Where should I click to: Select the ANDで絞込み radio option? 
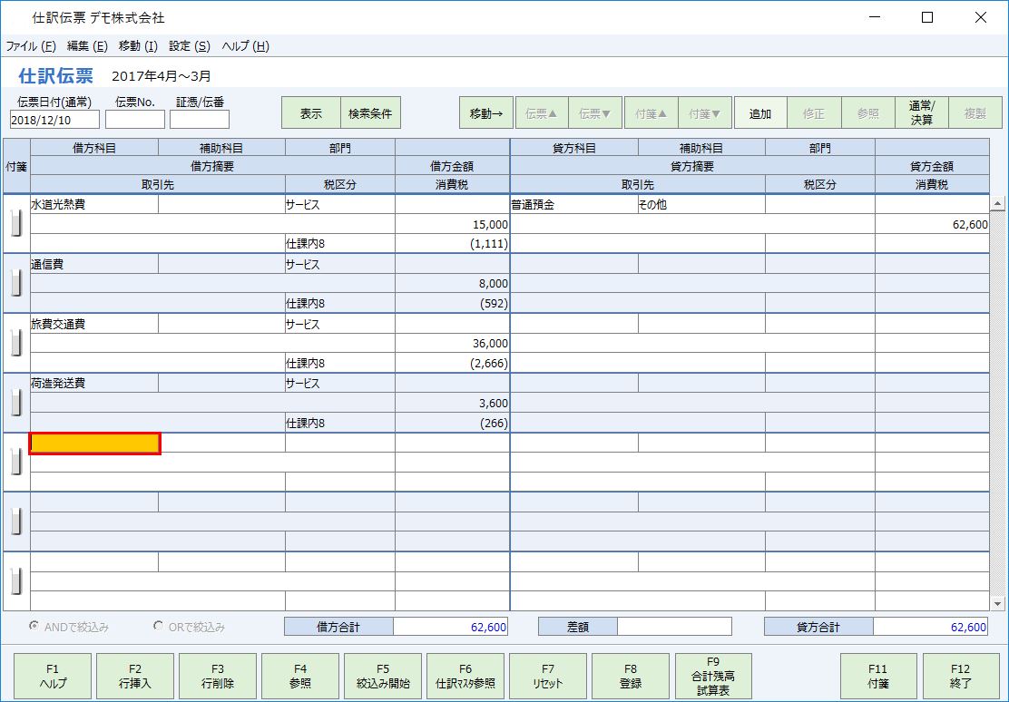(x=33, y=626)
